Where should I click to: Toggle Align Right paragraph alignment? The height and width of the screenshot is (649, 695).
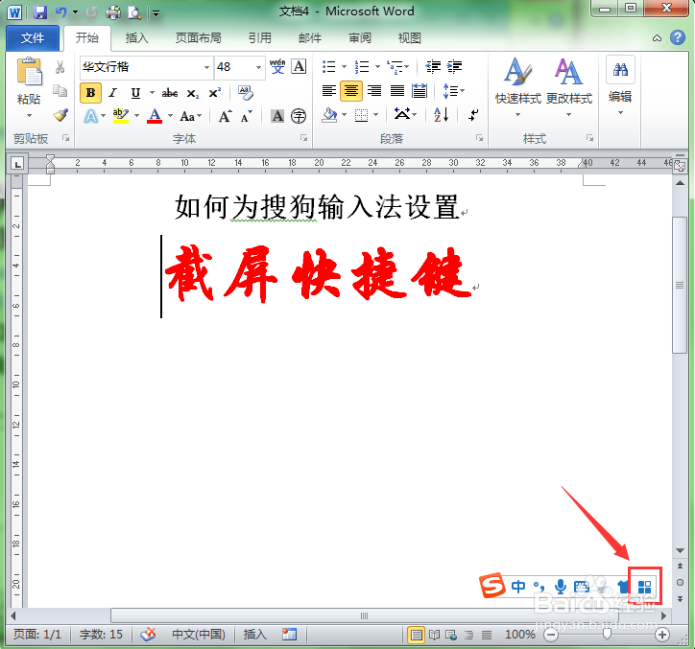coord(374,91)
